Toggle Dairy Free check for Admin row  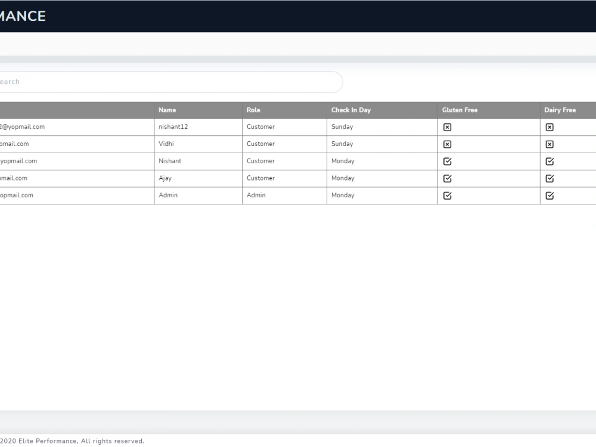click(x=550, y=195)
